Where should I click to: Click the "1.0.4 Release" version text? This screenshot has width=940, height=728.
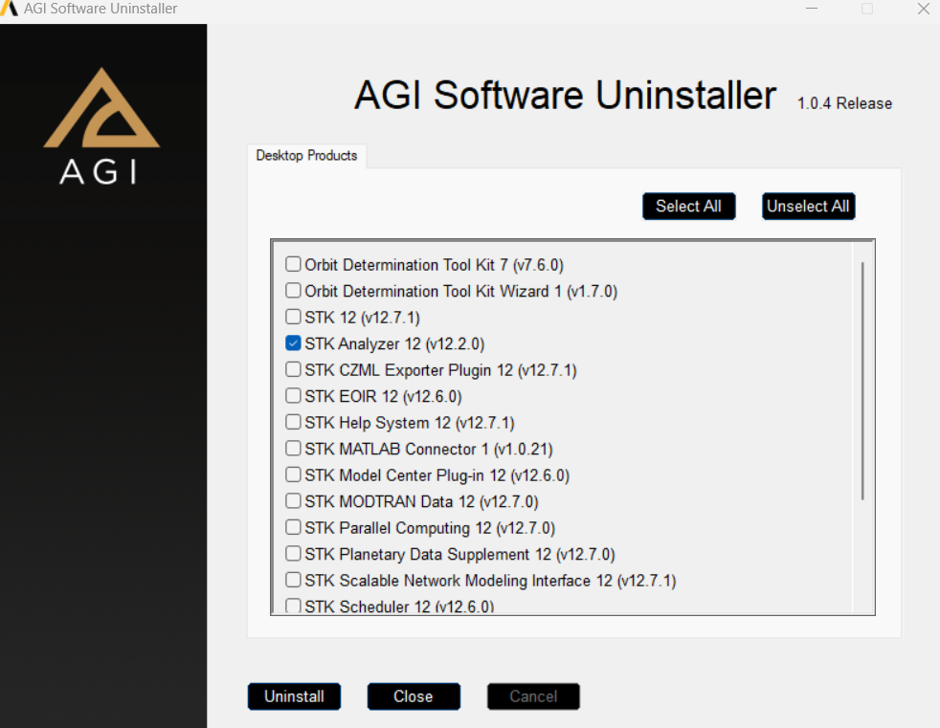tap(844, 103)
